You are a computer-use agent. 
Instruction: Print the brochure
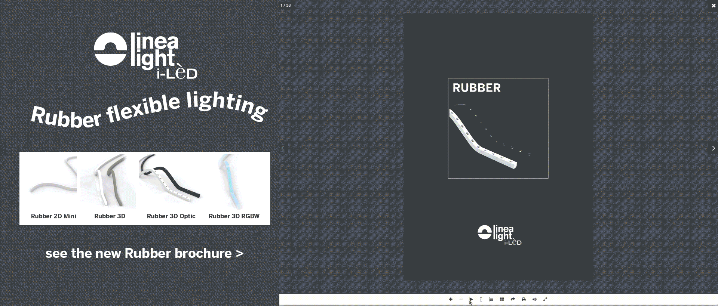524,299
